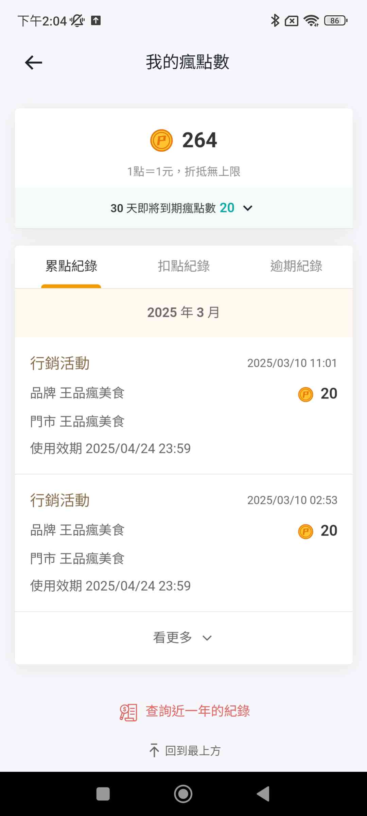Tap the 2025 年 3 月 month header
Screen dimensions: 367x816
183,312
